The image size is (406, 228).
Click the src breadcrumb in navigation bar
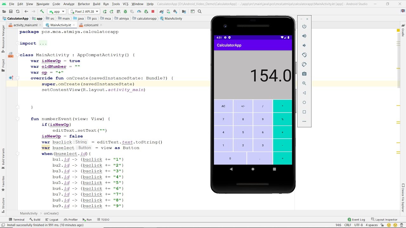tap(50, 18)
